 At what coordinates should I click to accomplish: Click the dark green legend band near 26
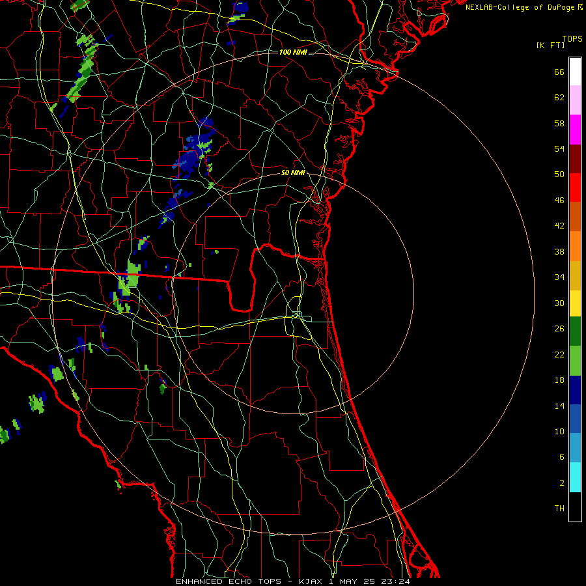tap(575, 331)
